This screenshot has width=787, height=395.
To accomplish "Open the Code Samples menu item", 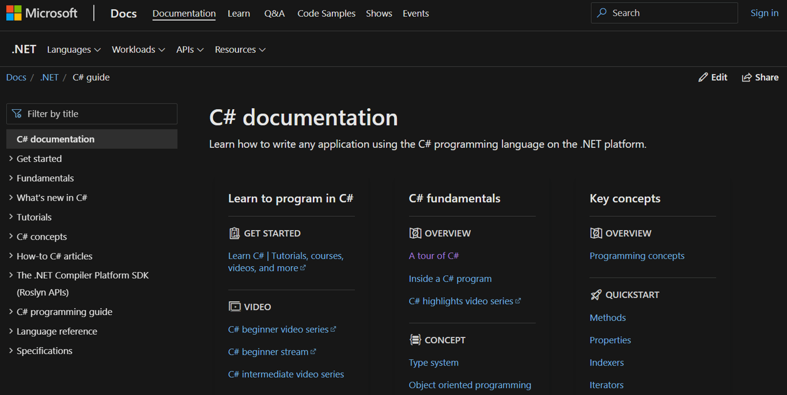I will [x=326, y=13].
